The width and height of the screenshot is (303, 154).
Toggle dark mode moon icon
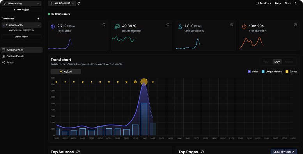point(296,3)
